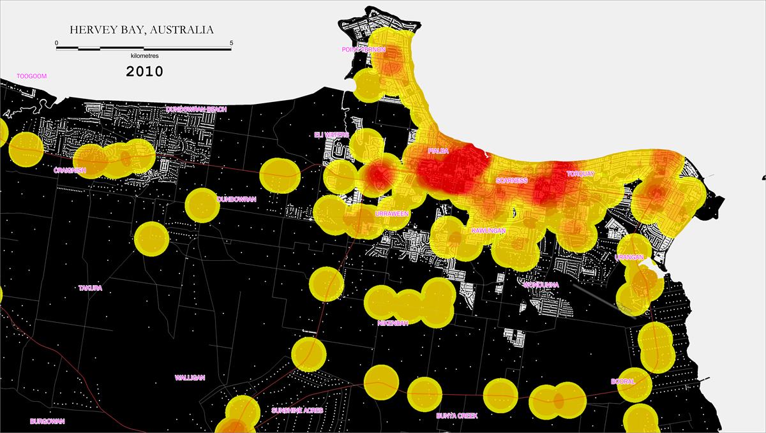Click the TAKURA label
The width and height of the screenshot is (766, 433).
point(91,288)
